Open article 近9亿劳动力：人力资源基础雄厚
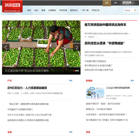 pyautogui.click(x=27, y=88)
